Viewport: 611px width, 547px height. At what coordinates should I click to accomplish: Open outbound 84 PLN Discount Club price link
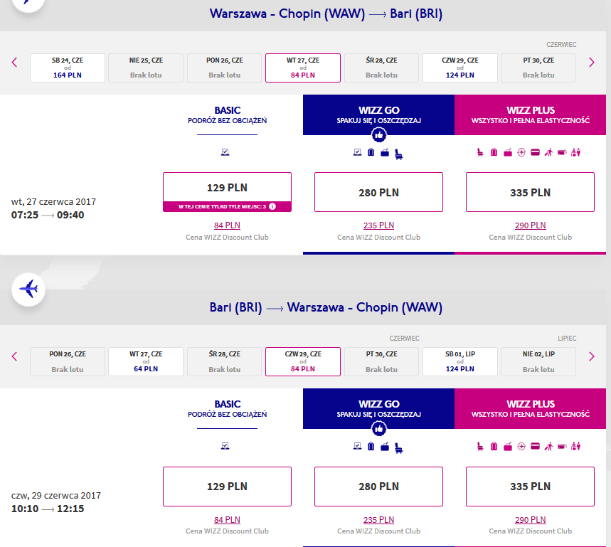tap(227, 225)
